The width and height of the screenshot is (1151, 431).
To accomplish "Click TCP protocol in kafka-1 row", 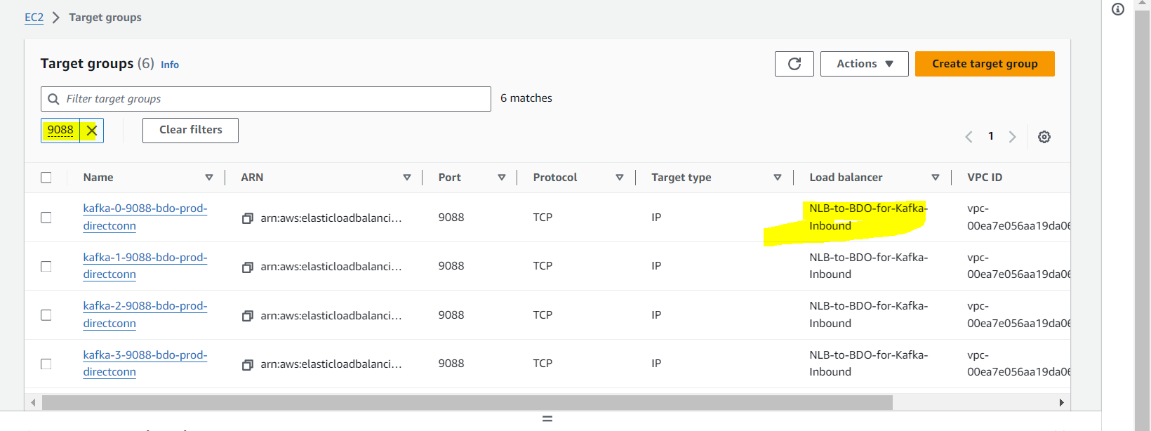I will [x=543, y=266].
